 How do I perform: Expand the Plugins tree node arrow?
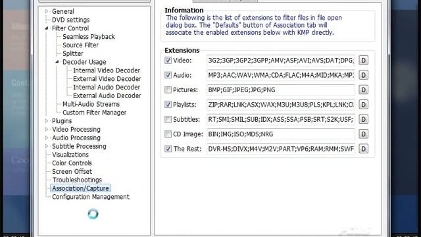click(x=47, y=121)
